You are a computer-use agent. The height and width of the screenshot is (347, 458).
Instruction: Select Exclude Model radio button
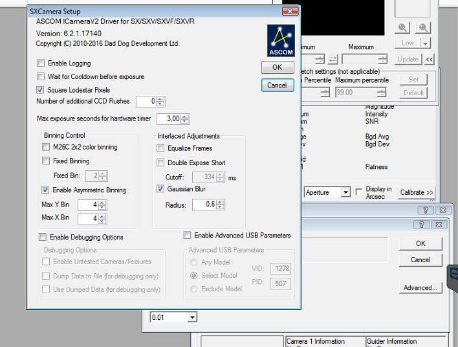193,289
